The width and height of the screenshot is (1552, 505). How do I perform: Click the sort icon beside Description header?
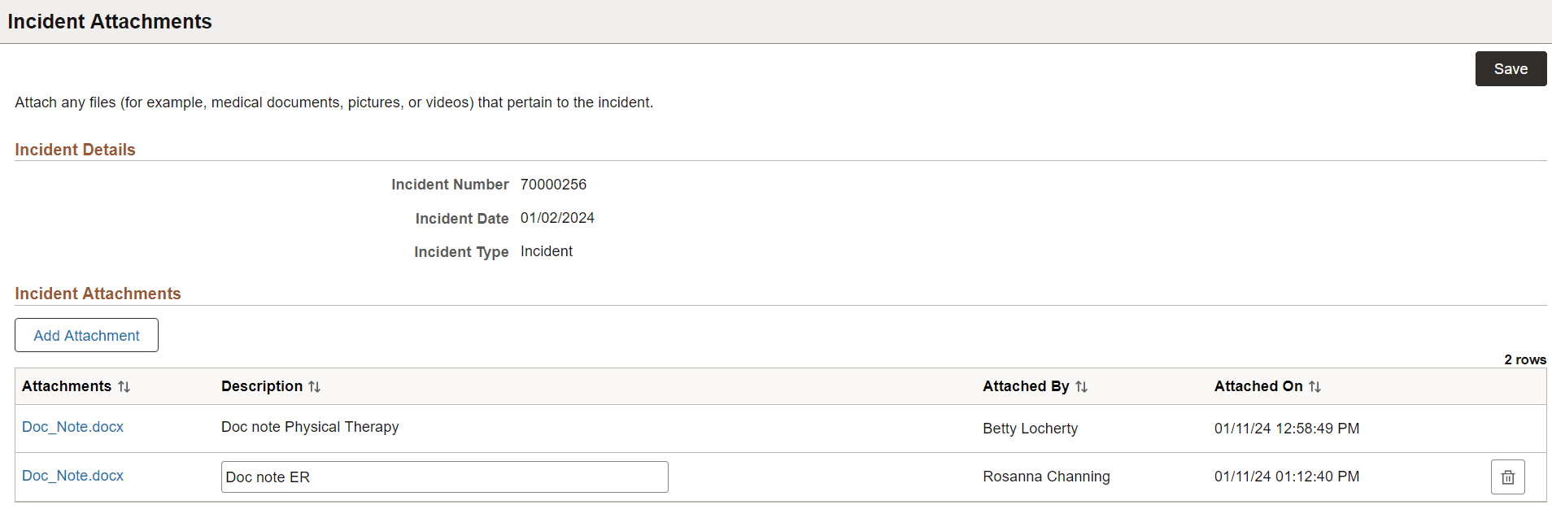pyautogui.click(x=316, y=386)
